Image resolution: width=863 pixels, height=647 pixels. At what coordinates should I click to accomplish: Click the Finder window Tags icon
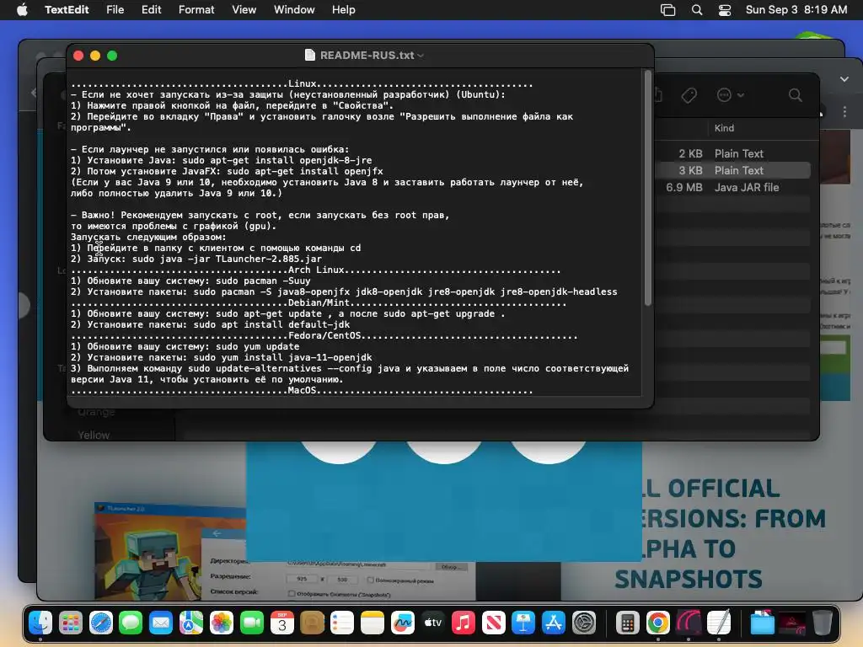click(x=689, y=95)
